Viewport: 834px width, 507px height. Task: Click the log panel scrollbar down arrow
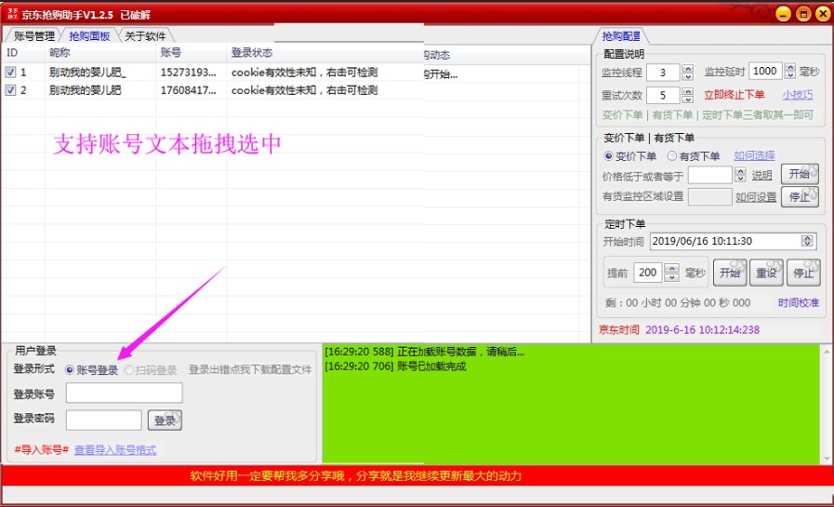pos(826,458)
